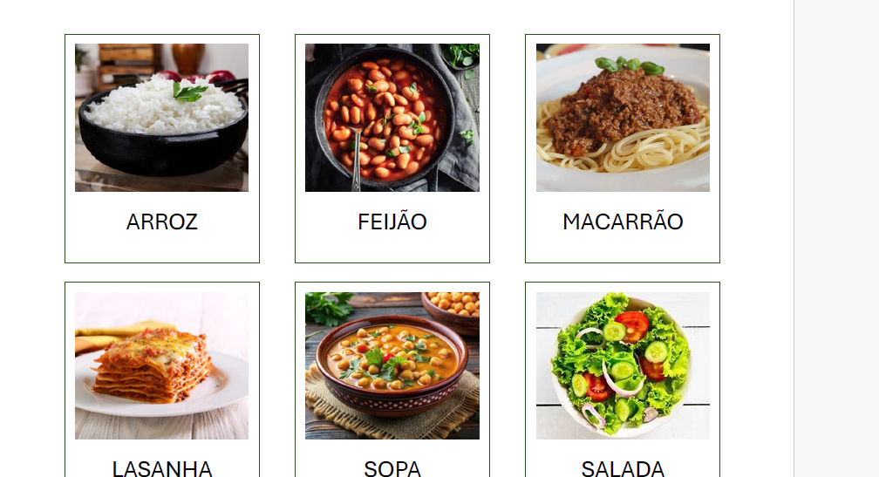879x477 pixels.
Task: Select the white rice bowl image
Action: (x=161, y=118)
